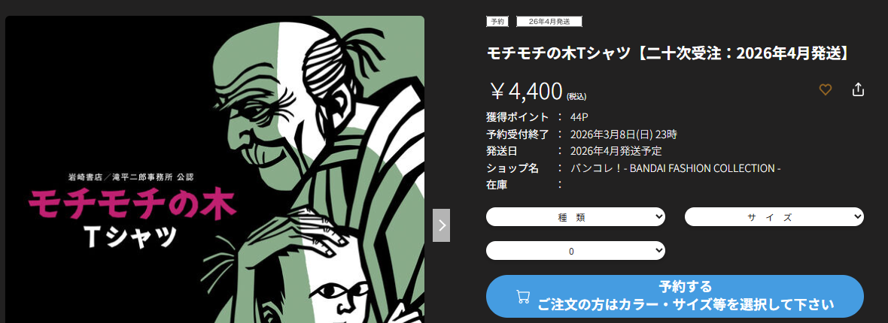Select the 26年4月発送 shipping tag
Screen dimensions: 888x323
[549, 22]
